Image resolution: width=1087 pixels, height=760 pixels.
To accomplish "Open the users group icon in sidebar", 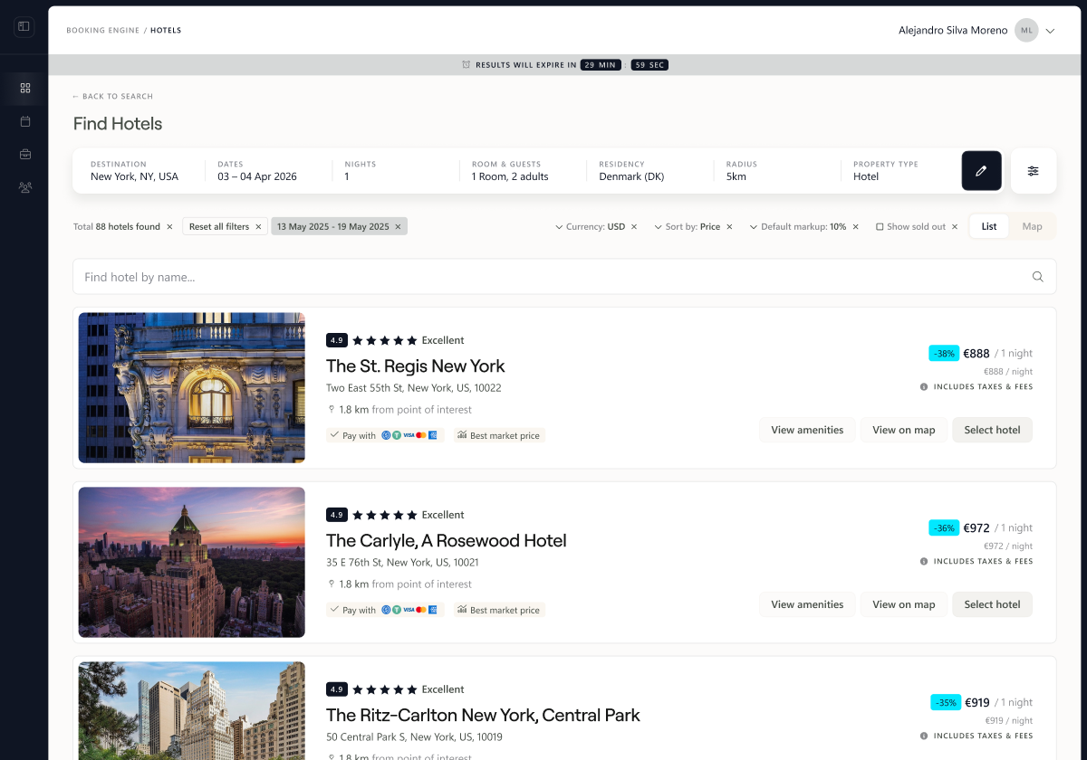I will pyautogui.click(x=25, y=187).
